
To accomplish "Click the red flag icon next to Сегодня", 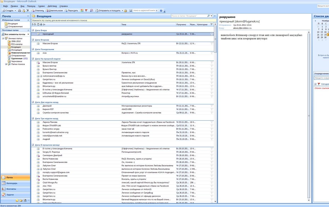I will (319, 84).
